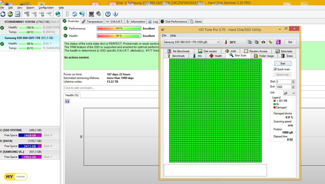The image size is (325, 184).
Task: Click the Start position input field
Action: click(283, 82)
